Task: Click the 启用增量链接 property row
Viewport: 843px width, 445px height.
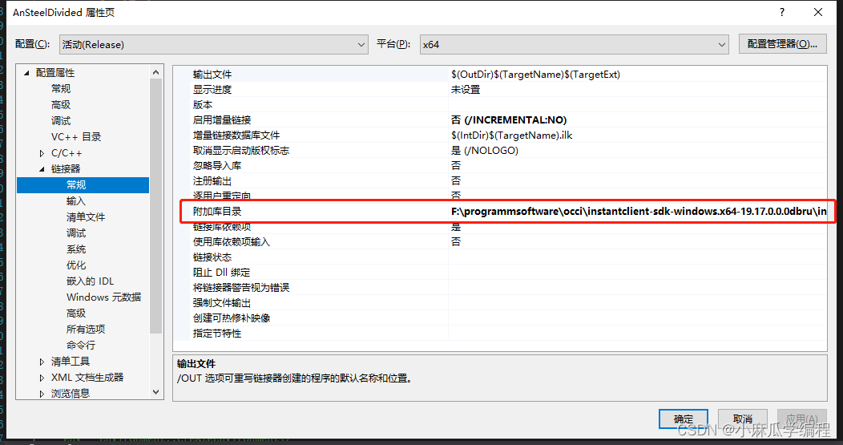Action: (499, 120)
